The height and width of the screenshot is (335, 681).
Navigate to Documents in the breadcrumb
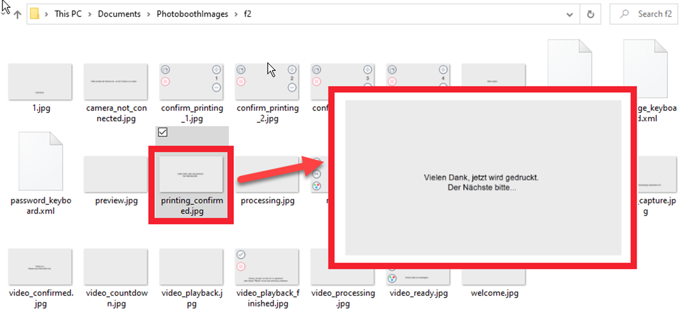[119, 14]
